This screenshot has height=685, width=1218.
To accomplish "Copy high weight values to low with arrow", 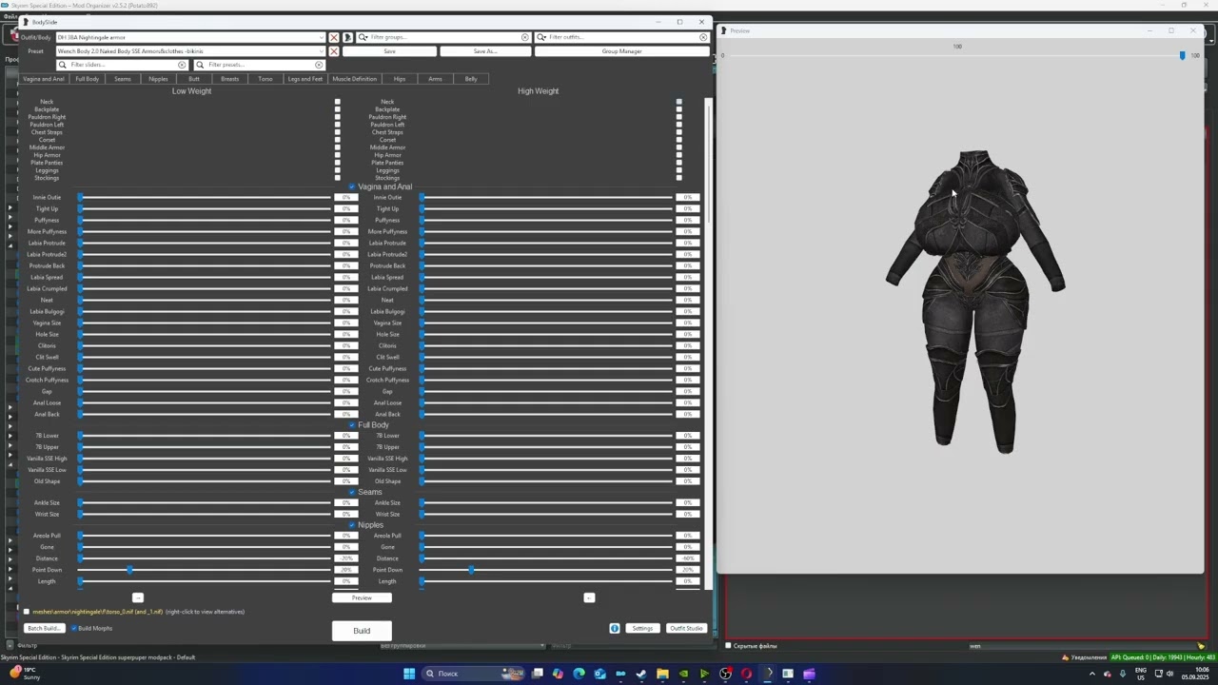I will coord(589,597).
